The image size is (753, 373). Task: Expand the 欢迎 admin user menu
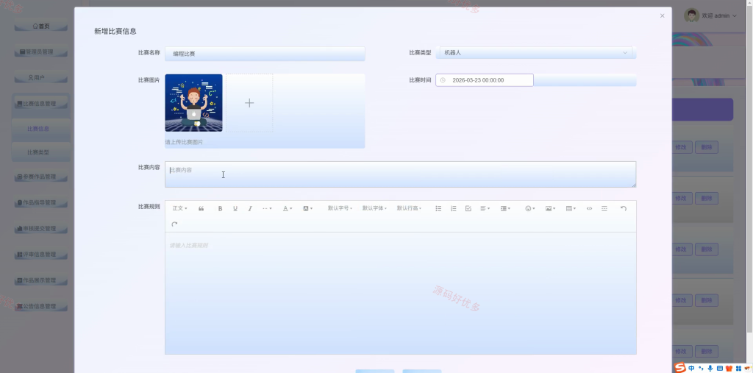coord(719,16)
